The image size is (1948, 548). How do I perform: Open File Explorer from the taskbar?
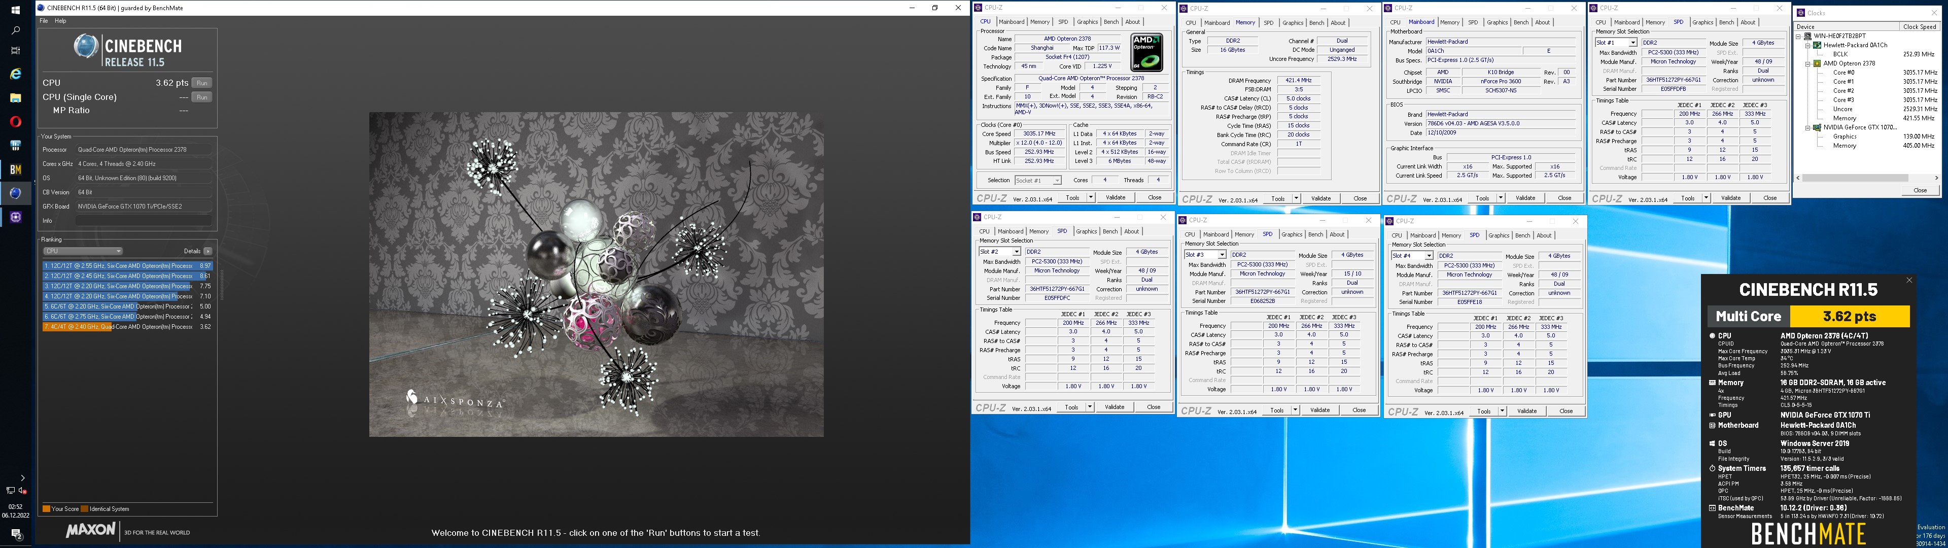tap(15, 97)
